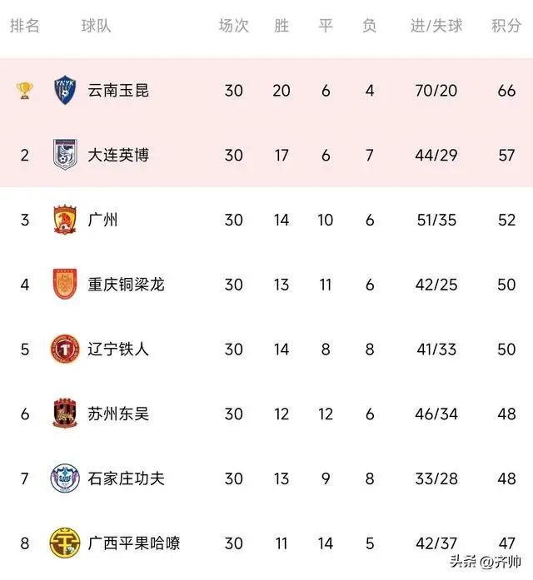
Task: Click the 头条 @齐帅 watermark
Action: coord(486,562)
